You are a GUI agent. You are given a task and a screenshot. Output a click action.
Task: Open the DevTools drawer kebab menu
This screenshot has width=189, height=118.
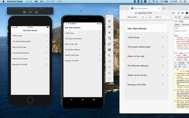point(176,63)
